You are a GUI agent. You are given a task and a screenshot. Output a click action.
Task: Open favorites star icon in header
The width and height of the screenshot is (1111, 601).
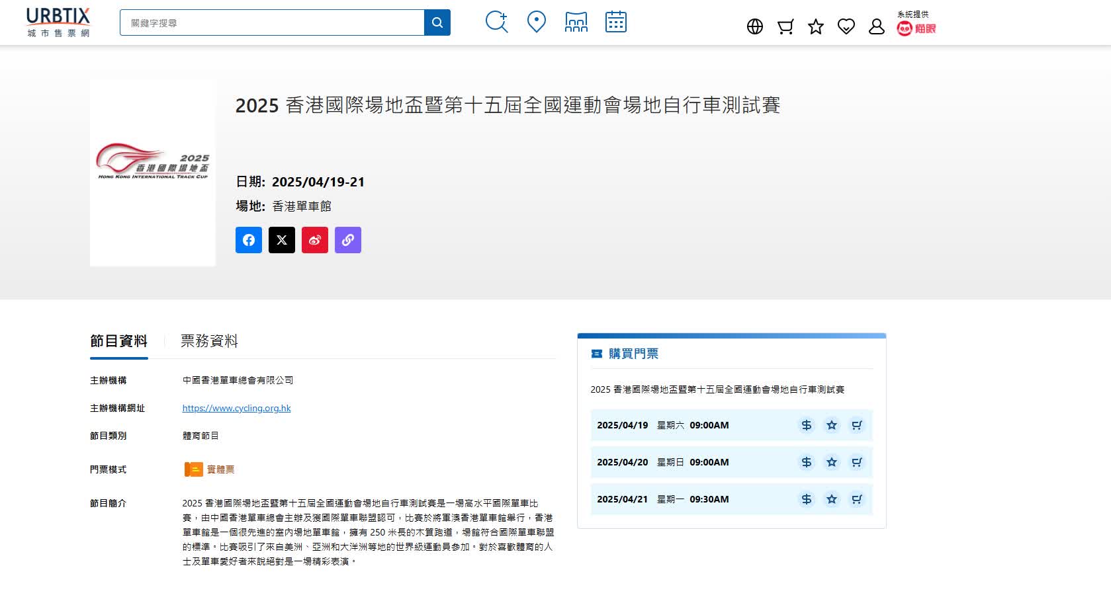coord(815,26)
